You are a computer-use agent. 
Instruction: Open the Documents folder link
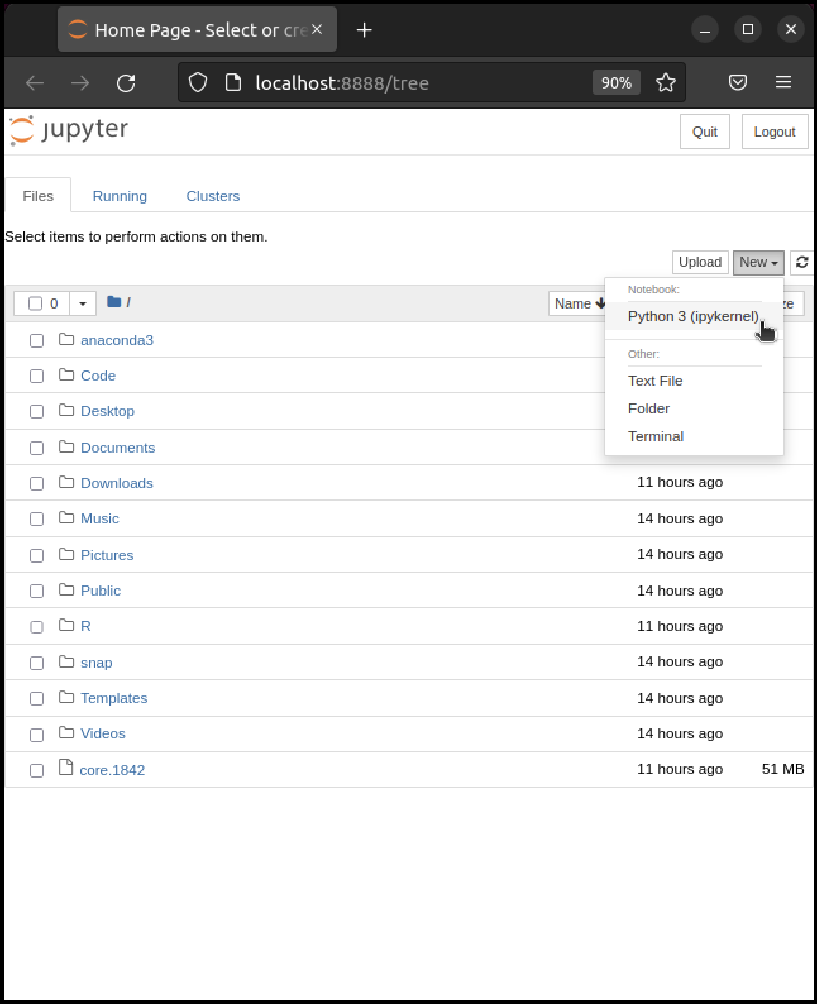click(118, 448)
